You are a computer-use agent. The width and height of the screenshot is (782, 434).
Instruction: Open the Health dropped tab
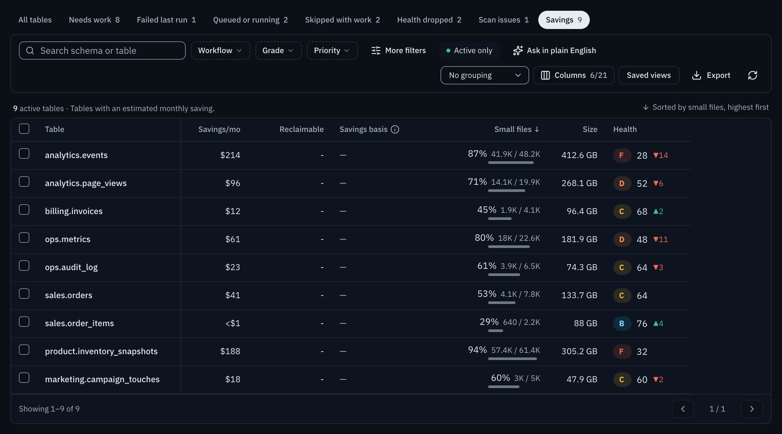coord(429,20)
